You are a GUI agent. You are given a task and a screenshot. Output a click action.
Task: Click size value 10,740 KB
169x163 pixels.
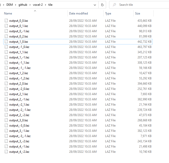coord(145,152)
